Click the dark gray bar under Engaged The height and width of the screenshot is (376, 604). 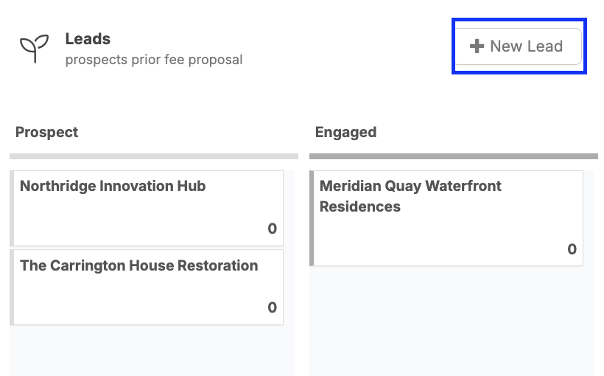tap(453, 156)
